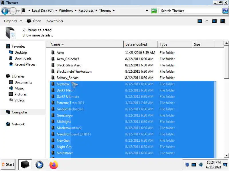Open recent locations dropdown beside Forward button

click(19, 11)
